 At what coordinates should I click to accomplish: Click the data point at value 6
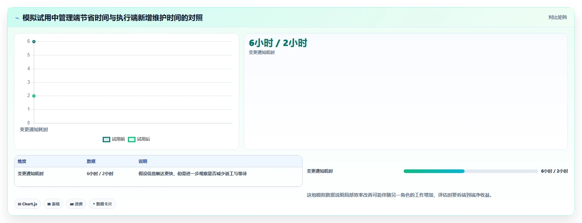pos(34,42)
